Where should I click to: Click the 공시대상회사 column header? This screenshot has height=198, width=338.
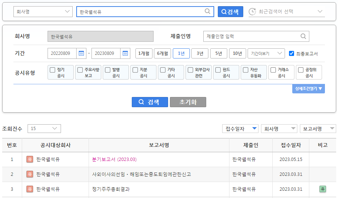pos(56,145)
